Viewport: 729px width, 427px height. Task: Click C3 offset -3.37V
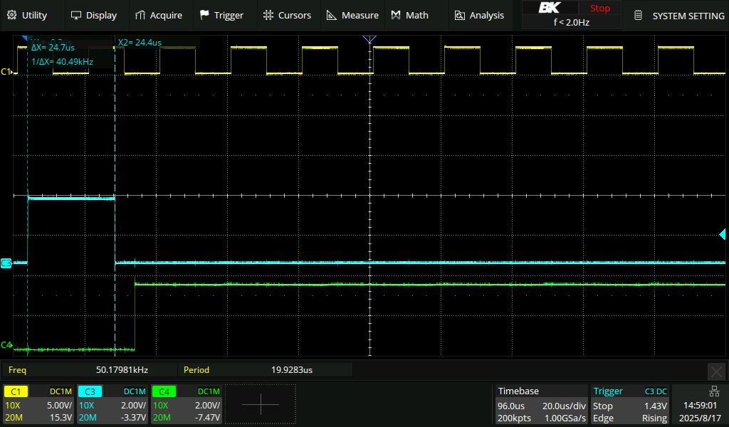point(133,418)
